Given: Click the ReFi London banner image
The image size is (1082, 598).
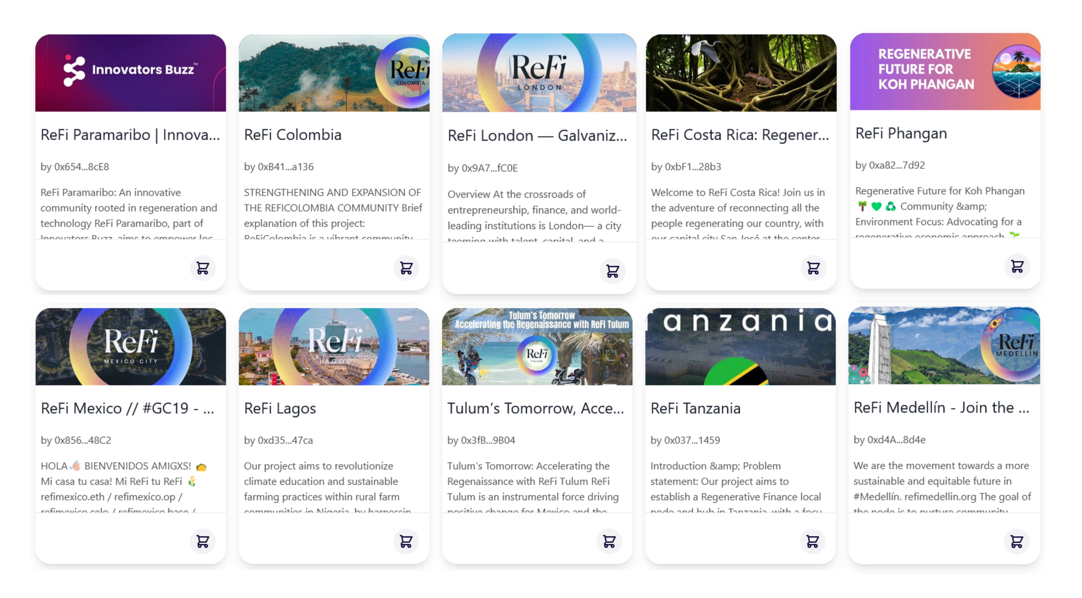Looking at the screenshot, I should [x=539, y=73].
